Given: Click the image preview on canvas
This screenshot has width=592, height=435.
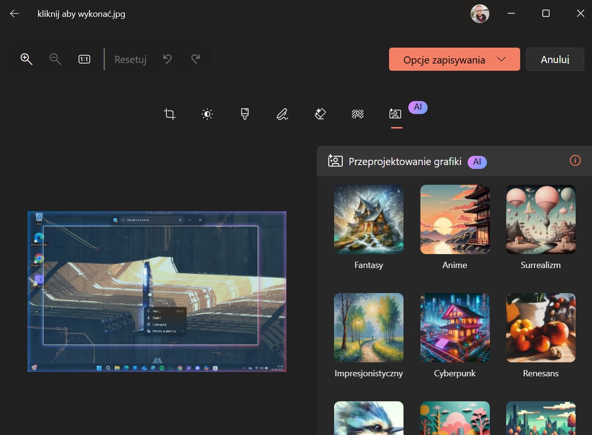Looking at the screenshot, I should (157, 292).
